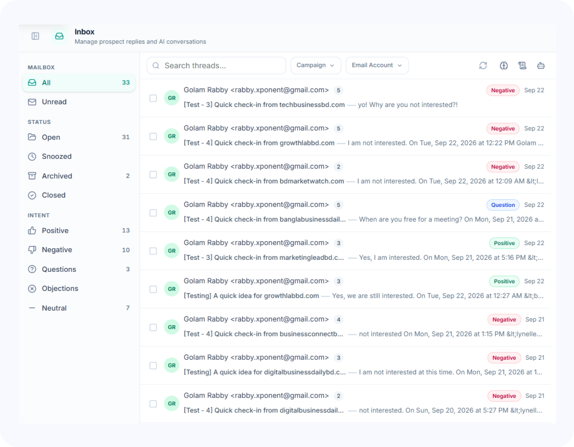This screenshot has width=574, height=447.
Task: Click GR avatar on Testing growthlabbd.com thread
Action: tap(172, 289)
